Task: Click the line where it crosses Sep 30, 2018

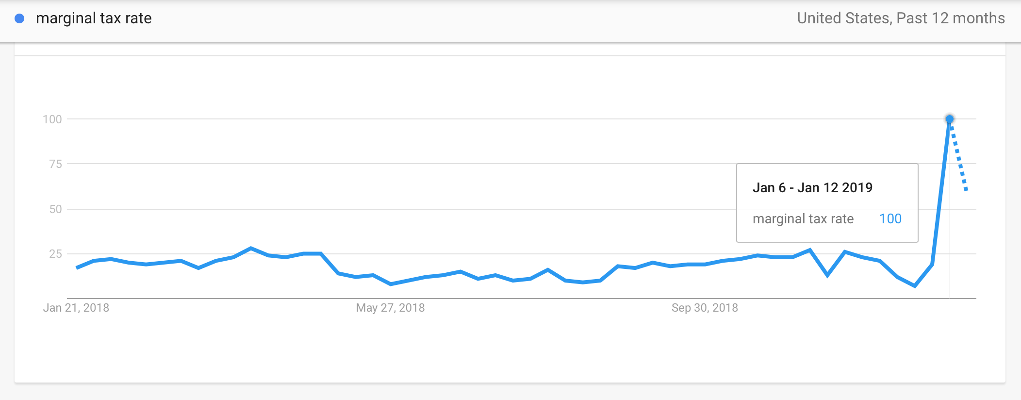Action: 705,265
